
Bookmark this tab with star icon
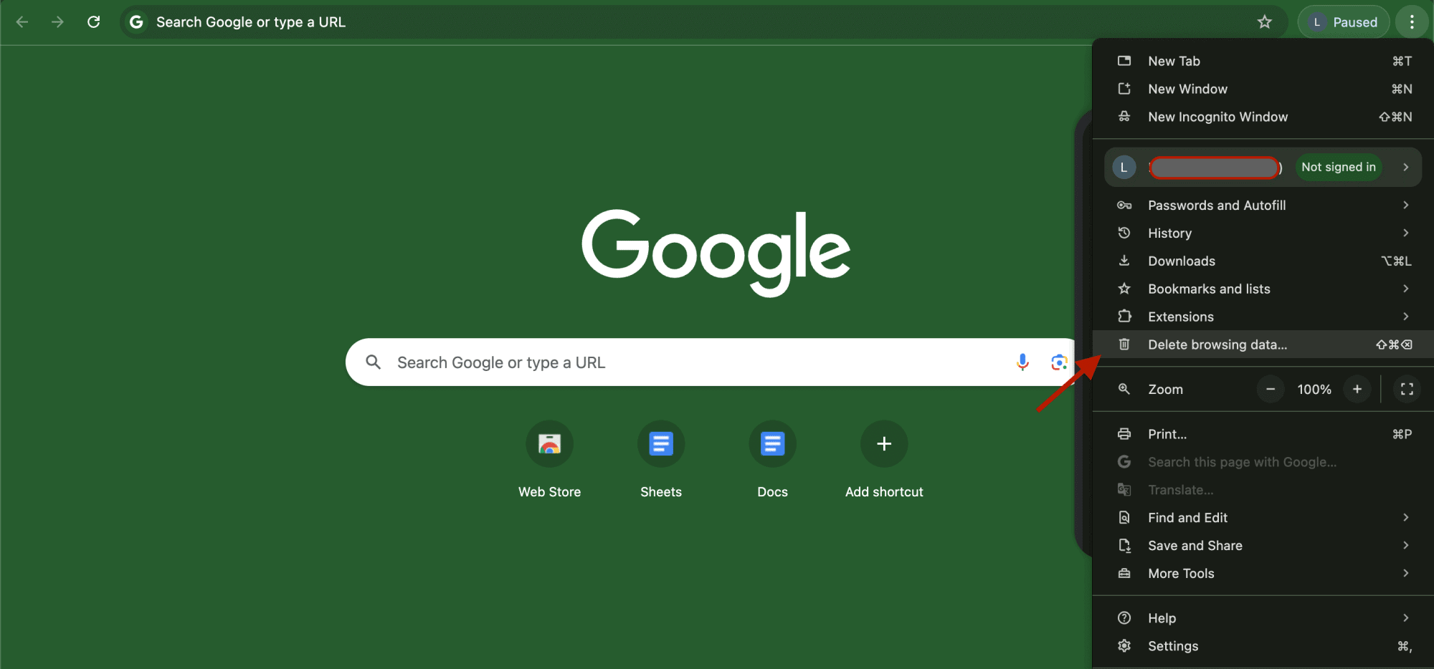[x=1265, y=22]
